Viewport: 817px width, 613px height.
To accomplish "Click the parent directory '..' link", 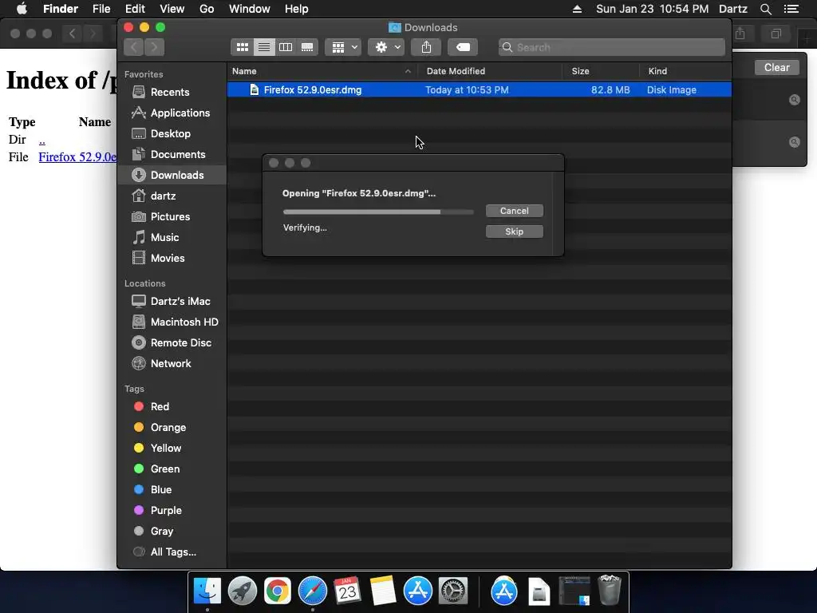I will 42,140.
